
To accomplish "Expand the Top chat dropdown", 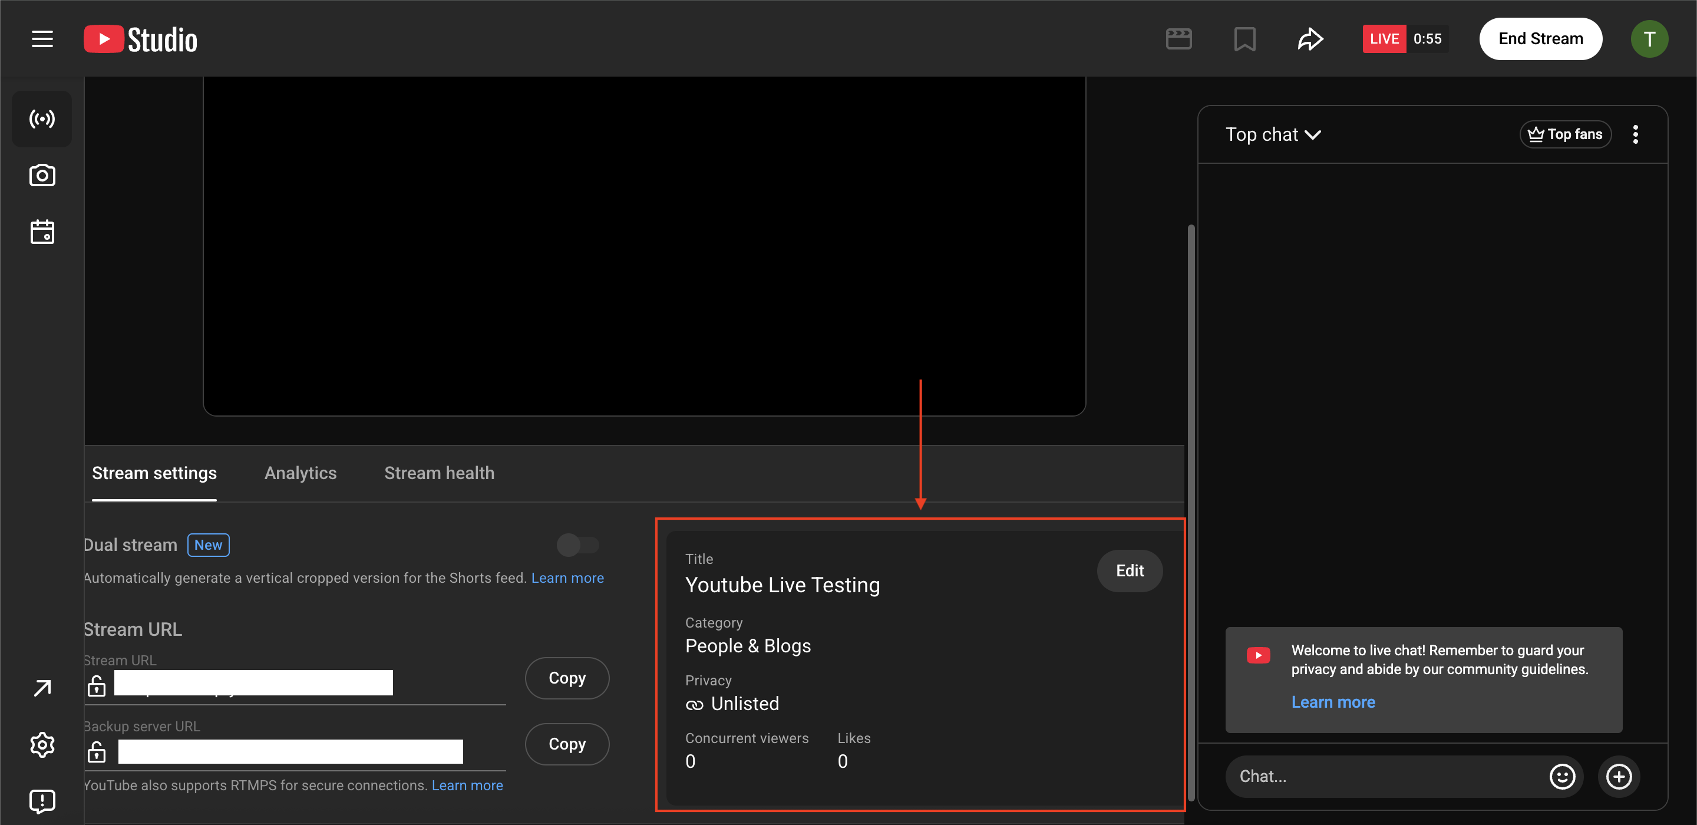I will (1273, 134).
